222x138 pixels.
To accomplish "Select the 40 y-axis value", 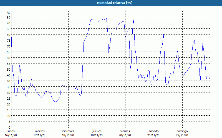I will click(x=9, y=81).
